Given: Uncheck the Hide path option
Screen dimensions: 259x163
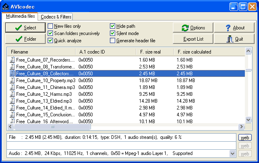Looking at the screenshot, I should coord(112,26).
